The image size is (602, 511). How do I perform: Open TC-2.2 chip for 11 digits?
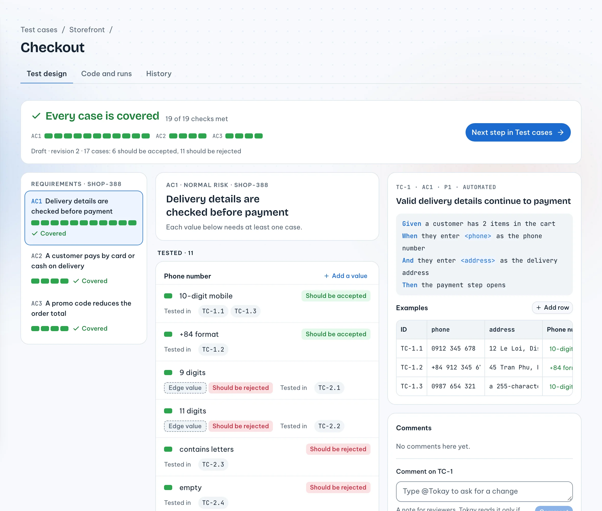(x=329, y=426)
